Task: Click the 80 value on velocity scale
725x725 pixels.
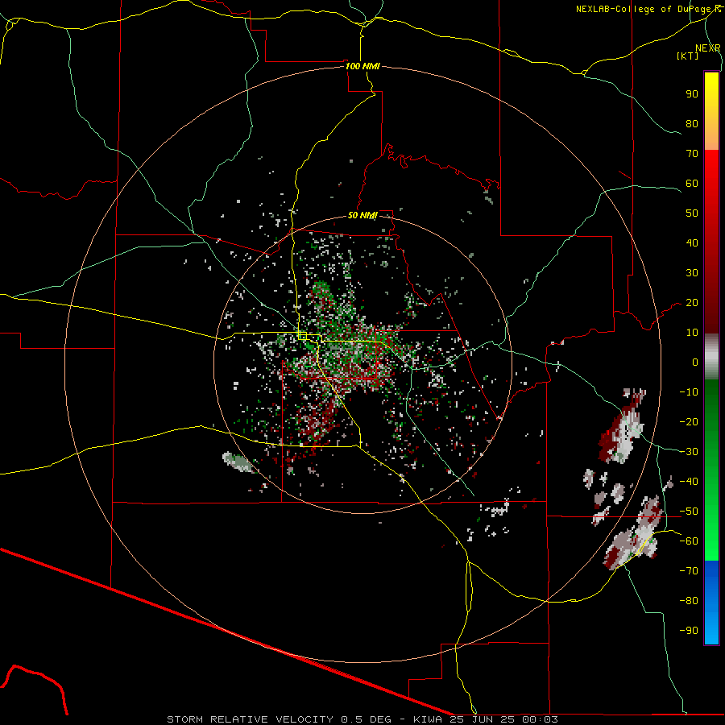Action: 692,124
